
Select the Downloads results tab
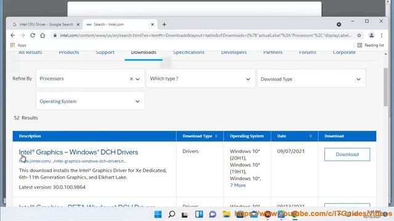(143, 52)
